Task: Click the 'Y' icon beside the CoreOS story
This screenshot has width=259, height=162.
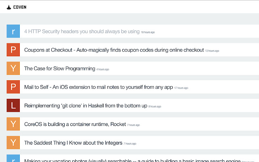Action: tap(13, 124)
